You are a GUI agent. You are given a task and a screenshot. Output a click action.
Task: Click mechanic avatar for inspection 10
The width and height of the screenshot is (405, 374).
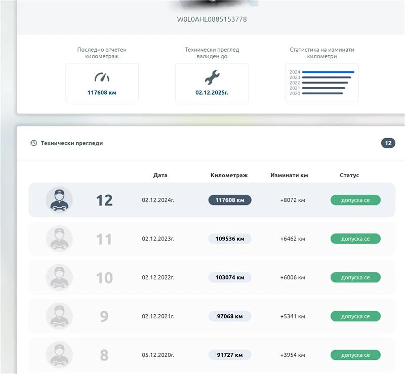pyautogui.click(x=59, y=277)
